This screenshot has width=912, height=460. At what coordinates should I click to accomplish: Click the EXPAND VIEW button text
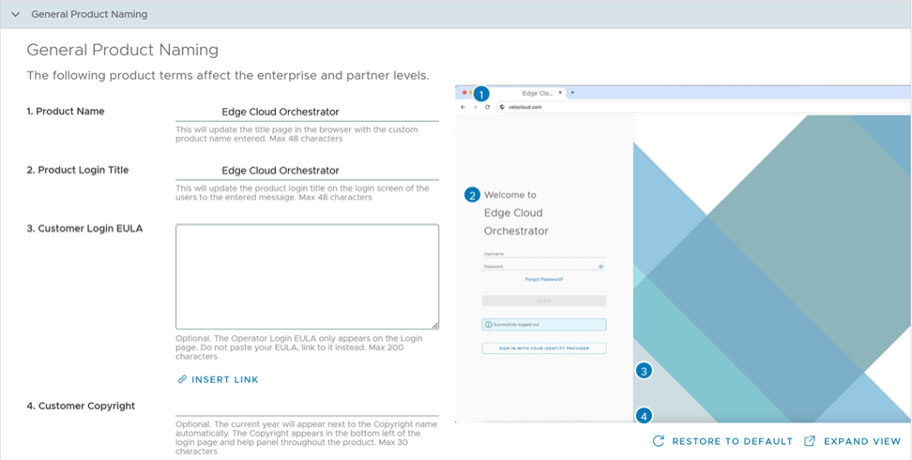tap(862, 441)
